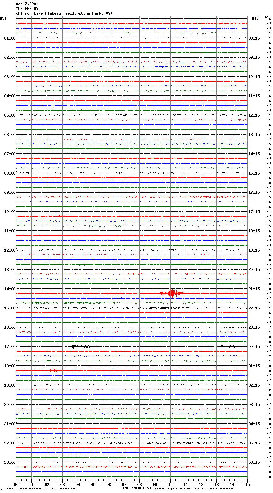Select the 03:00 MST time label

pyautogui.click(x=10, y=77)
